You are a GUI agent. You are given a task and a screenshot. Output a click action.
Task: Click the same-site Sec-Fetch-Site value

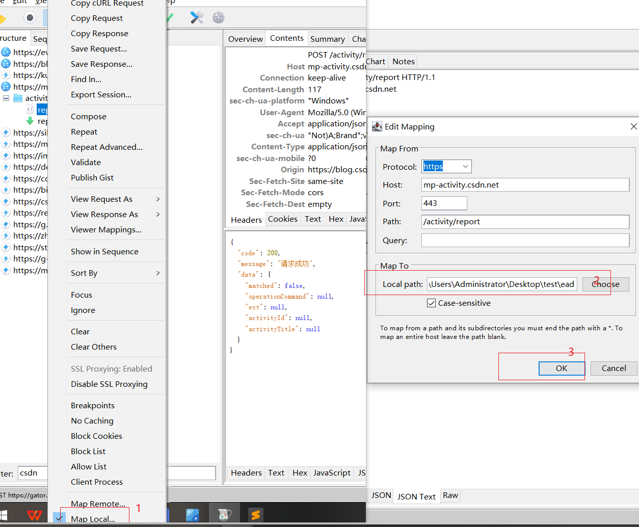click(326, 181)
